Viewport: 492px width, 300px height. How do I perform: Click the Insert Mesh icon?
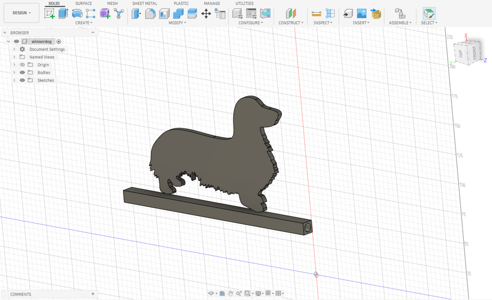376,13
